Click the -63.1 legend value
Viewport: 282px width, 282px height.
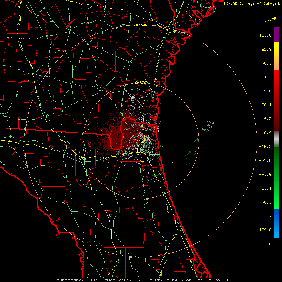pos(265,188)
